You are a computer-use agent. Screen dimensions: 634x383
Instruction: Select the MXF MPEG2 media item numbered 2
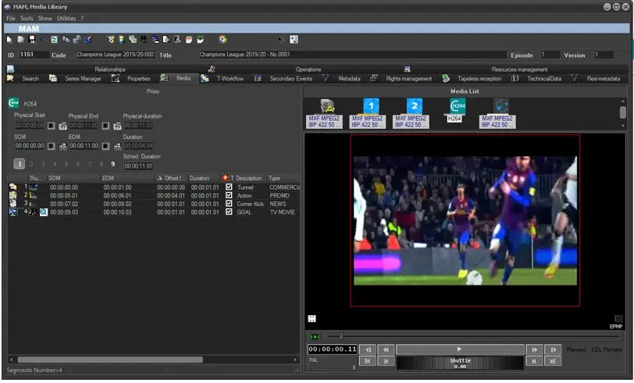[415, 107]
